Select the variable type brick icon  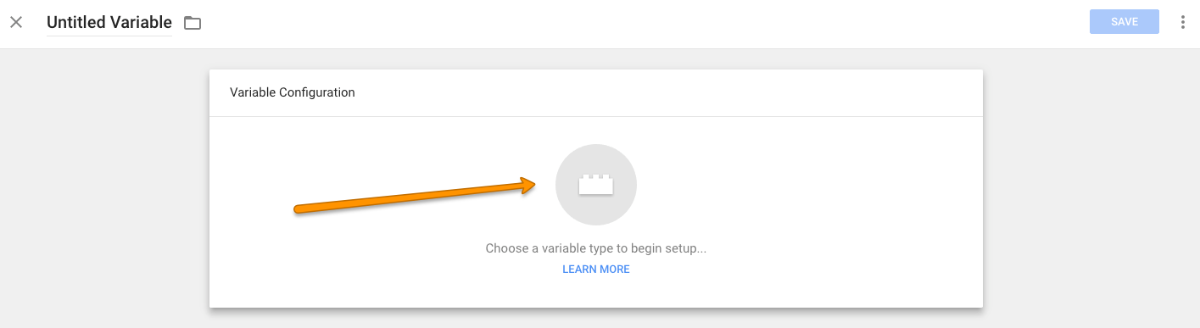pyautogui.click(x=596, y=185)
